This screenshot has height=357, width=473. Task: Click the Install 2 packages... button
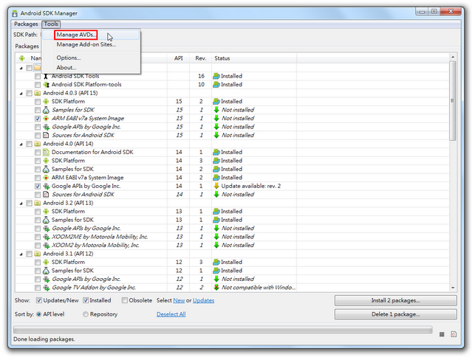395,300
